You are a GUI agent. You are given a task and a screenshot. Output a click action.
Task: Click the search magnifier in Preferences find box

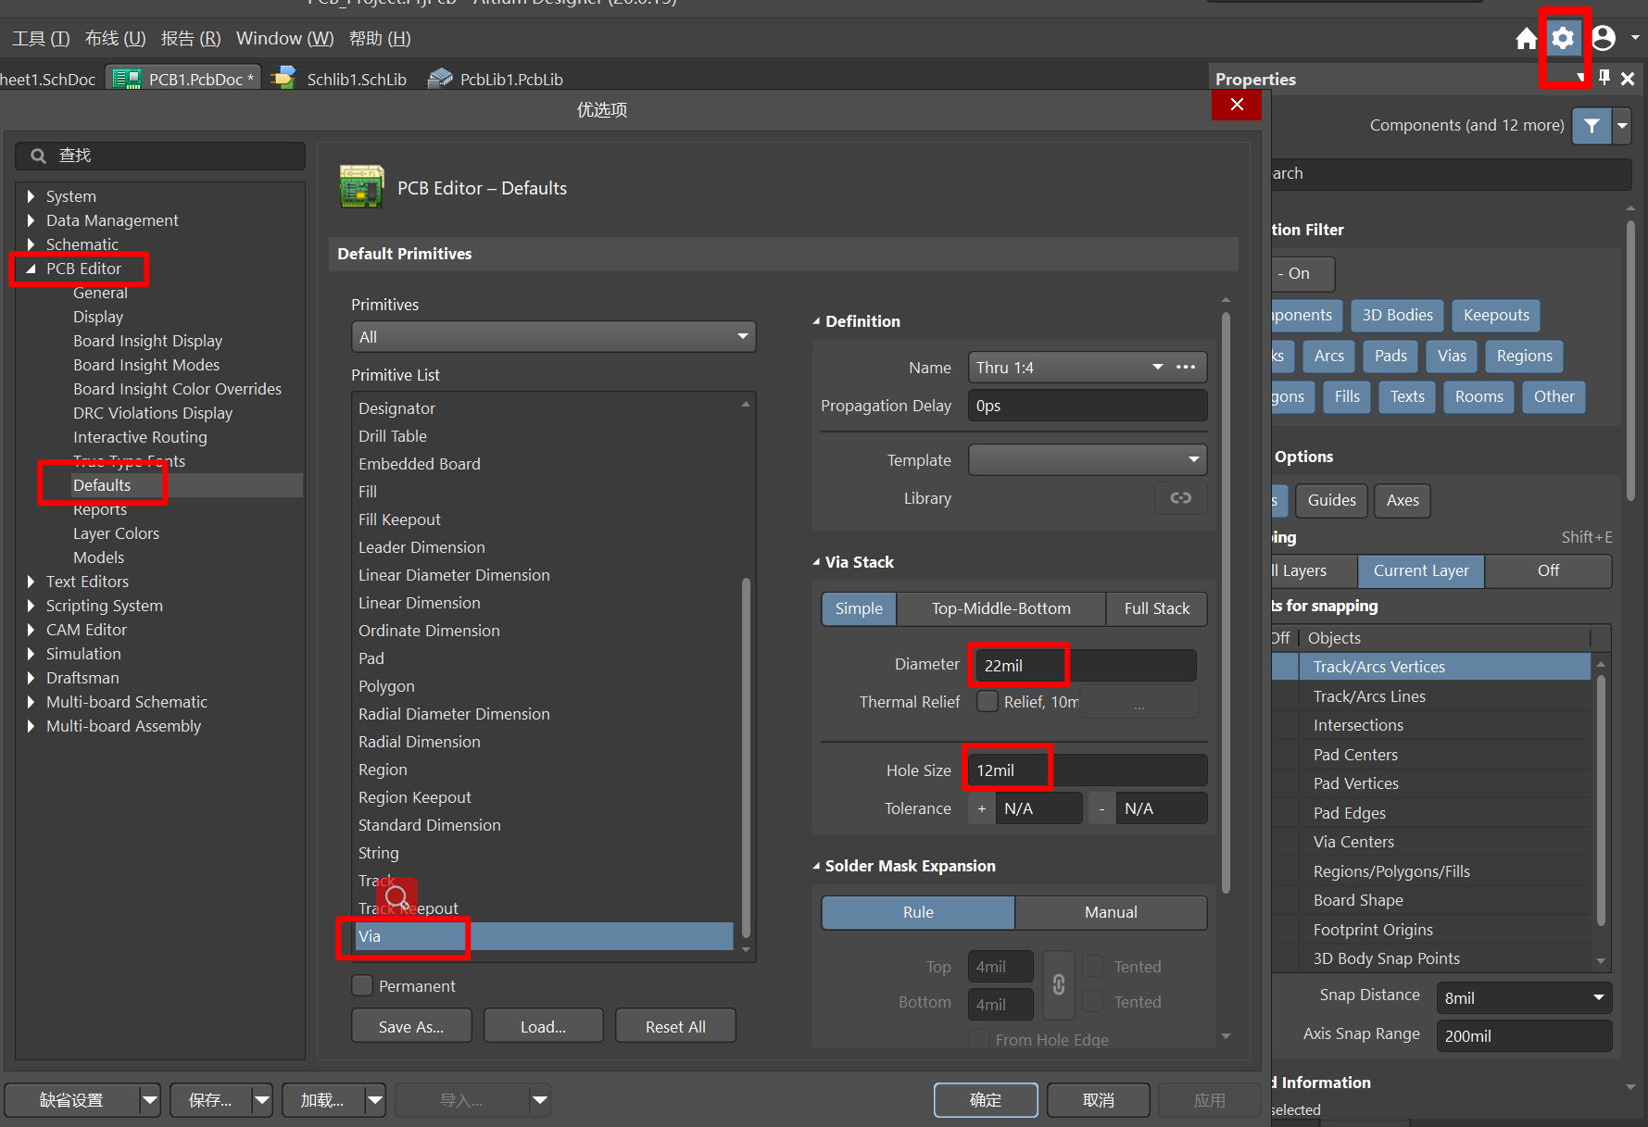38,156
